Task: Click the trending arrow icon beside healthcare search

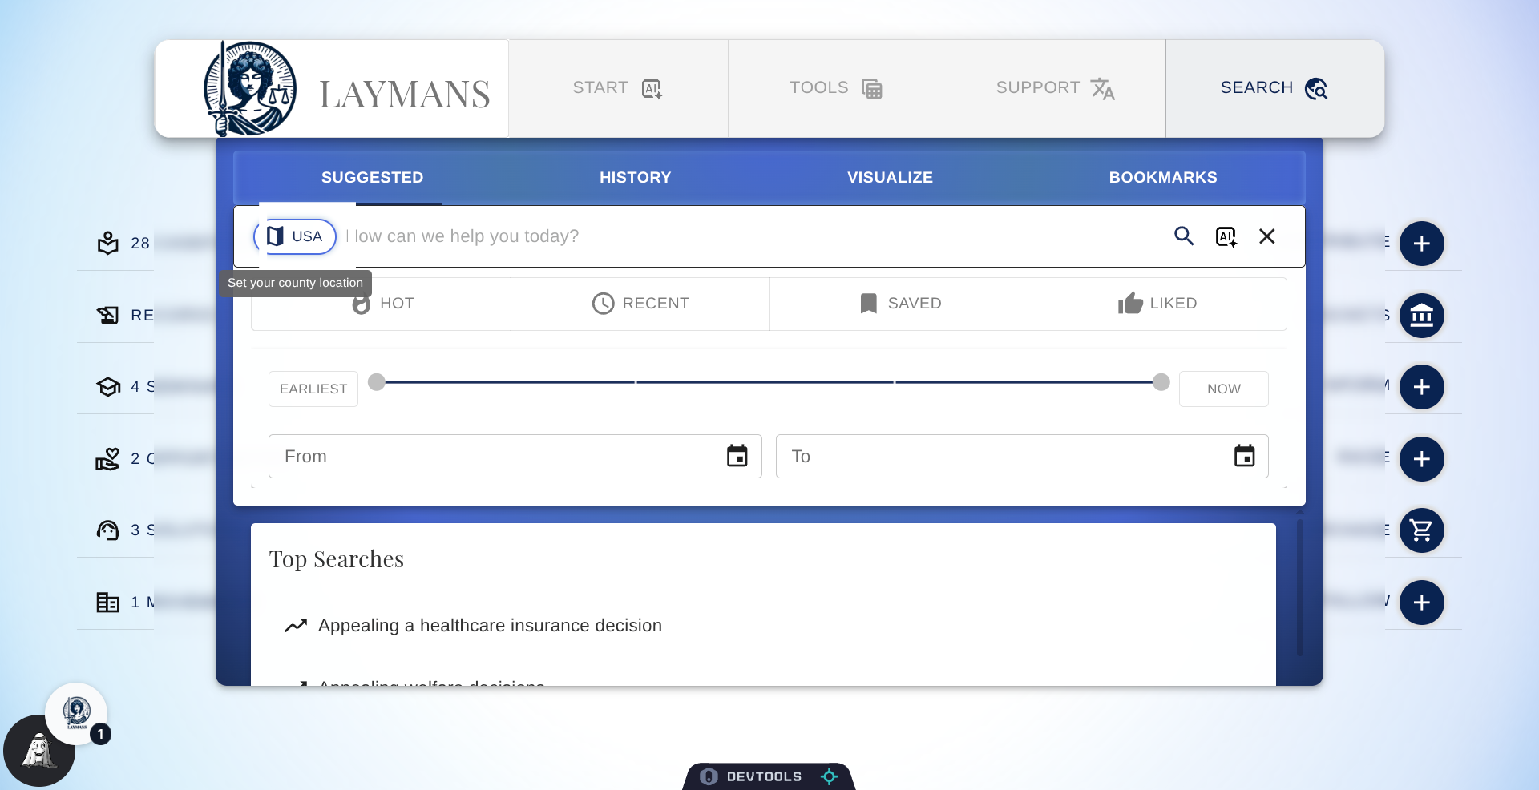Action: click(296, 626)
